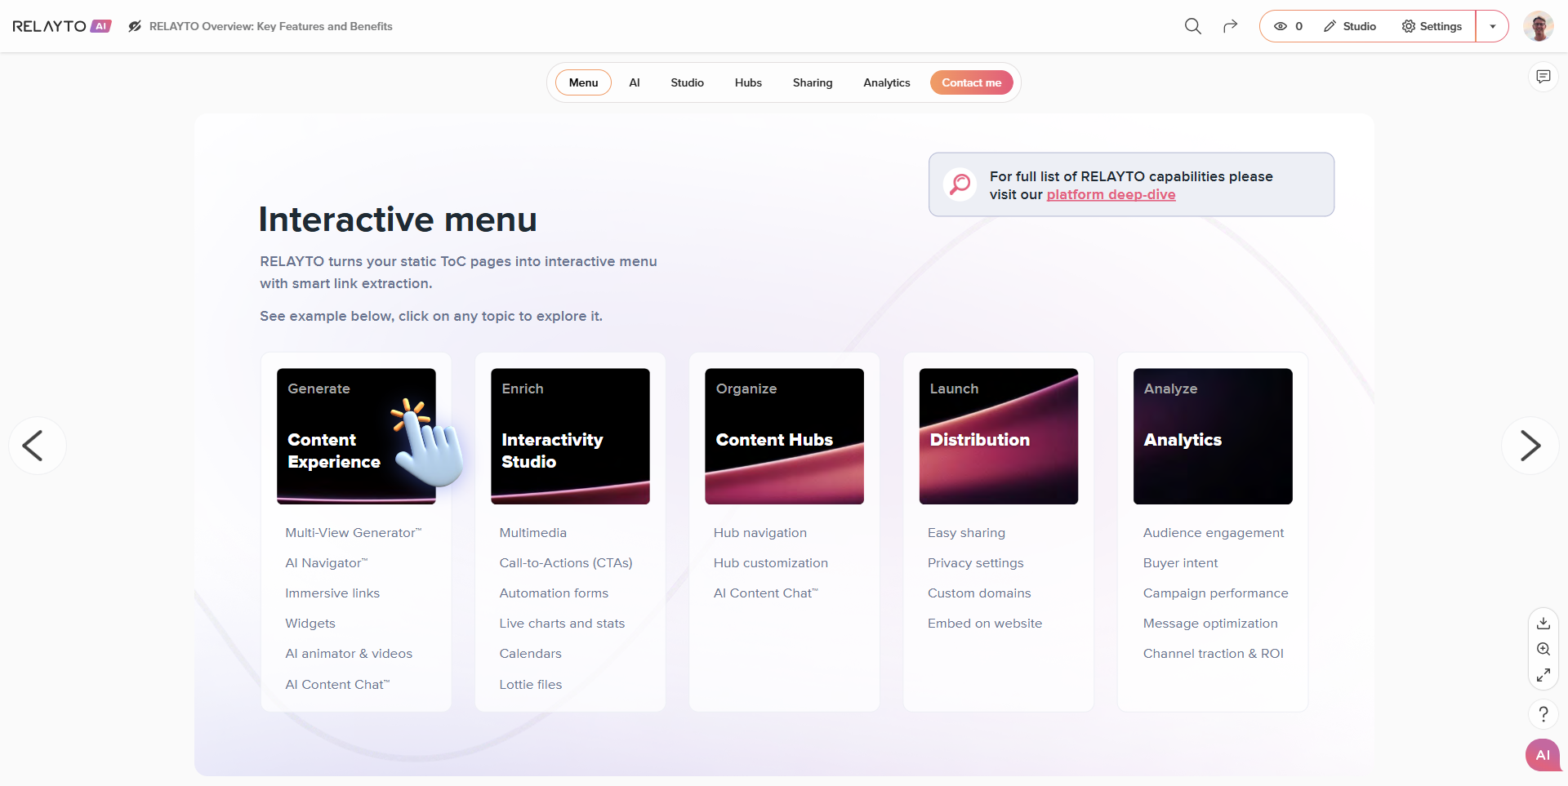Switch to the Studio tab in navigation

click(x=687, y=82)
